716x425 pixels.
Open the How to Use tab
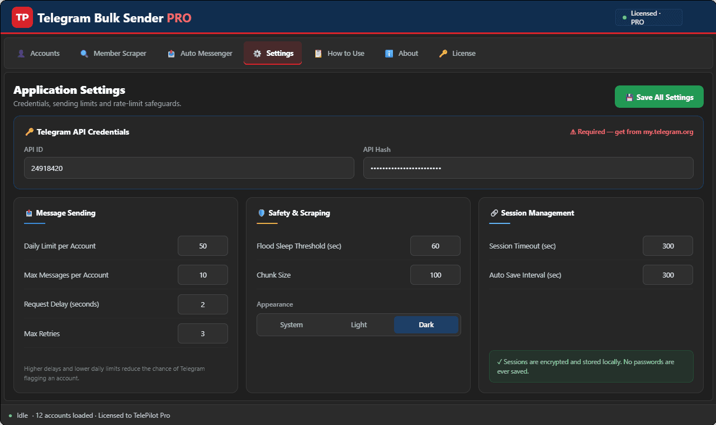[339, 54]
